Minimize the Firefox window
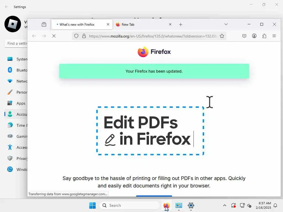The width and height of the screenshot is (283, 212). point(249,24)
